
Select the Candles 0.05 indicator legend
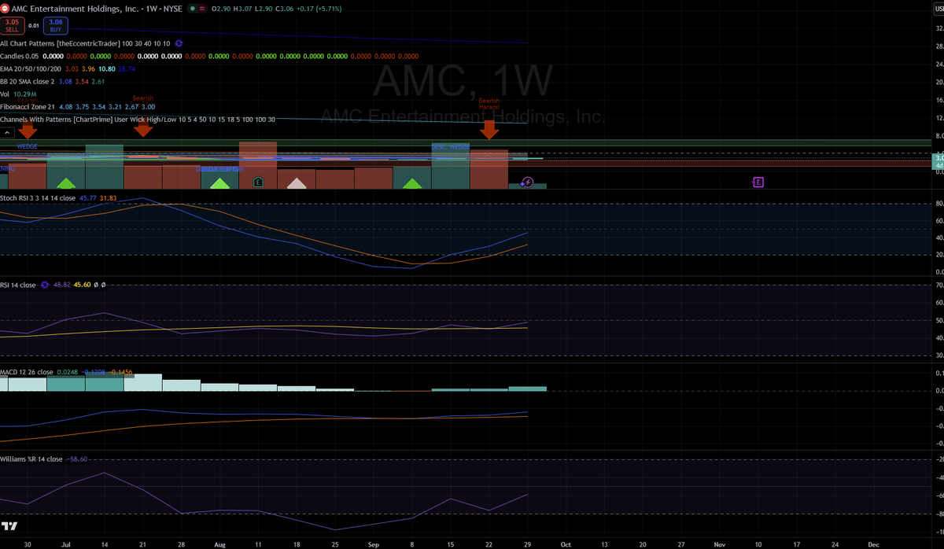20,56
